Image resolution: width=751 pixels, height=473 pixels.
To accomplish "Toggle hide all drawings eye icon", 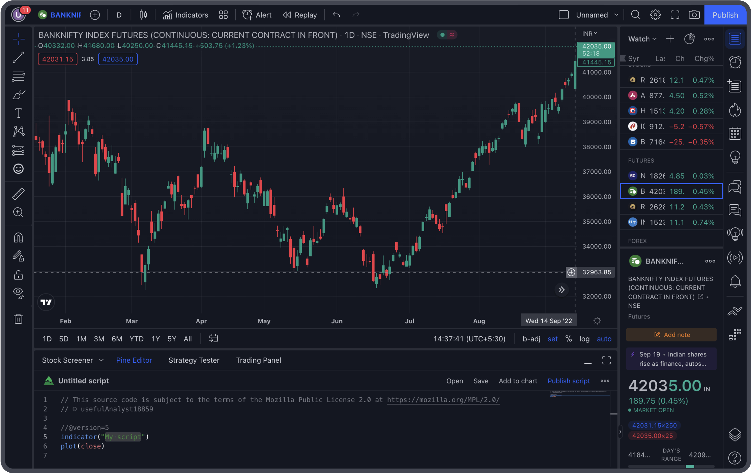I will point(19,293).
